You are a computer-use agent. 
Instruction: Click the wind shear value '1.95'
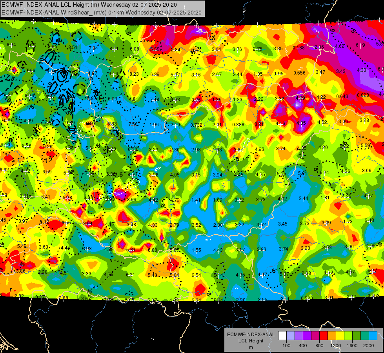click(279, 73)
